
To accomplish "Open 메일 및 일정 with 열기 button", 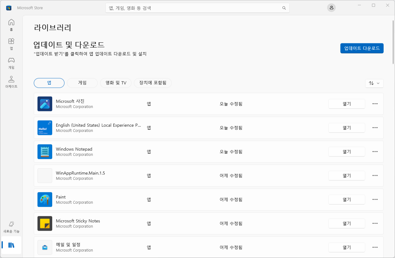I will coord(347,247).
